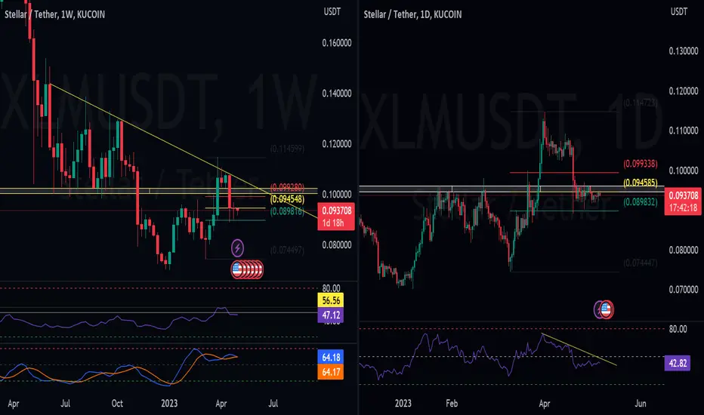This screenshot has width=704, height=415.
Task: Select the USDT currency label on daily chart
Action: click(679, 11)
